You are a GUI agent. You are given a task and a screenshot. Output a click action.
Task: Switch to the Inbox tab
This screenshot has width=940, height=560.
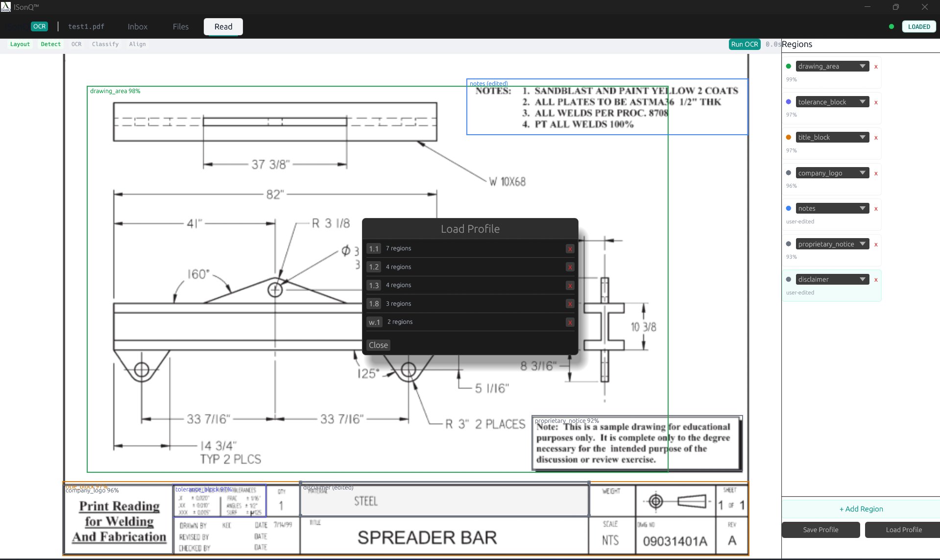[x=138, y=26]
